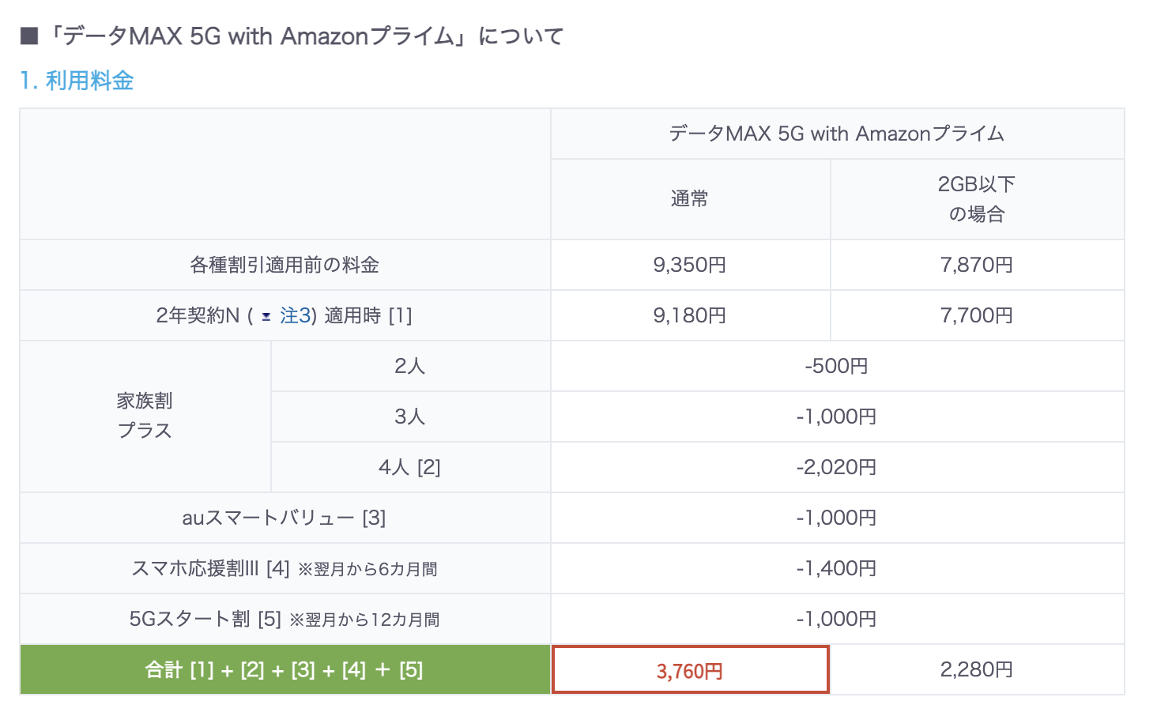Select the 2GB以下の場合 column header
The width and height of the screenshot is (1157, 716).
click(x=977, y=199)
